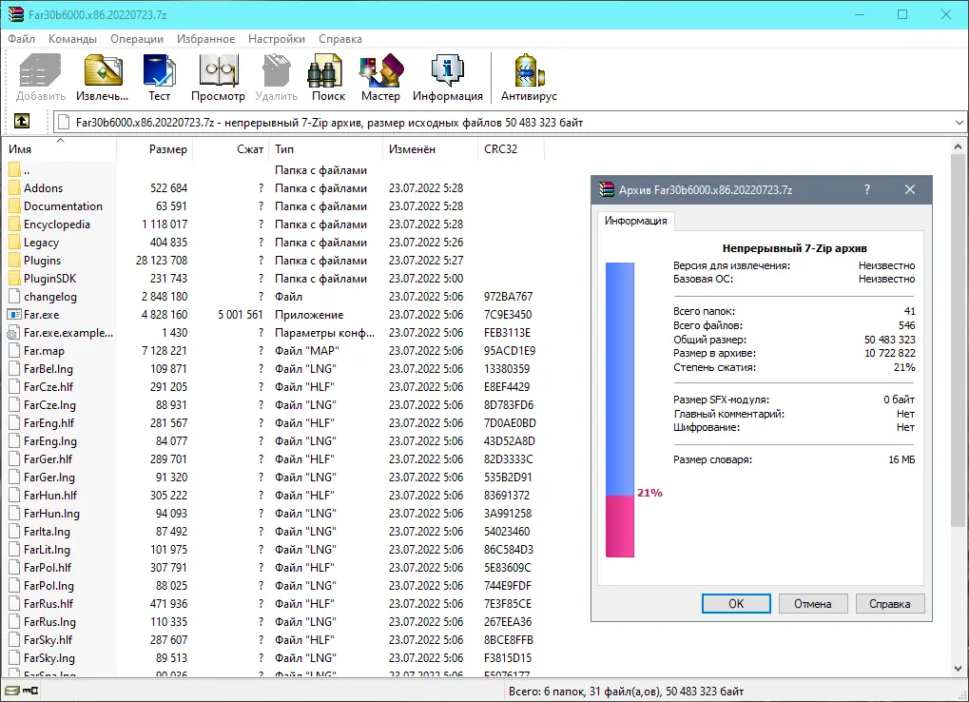Viewport: 969px width, 702px height.
Task: Select the Извлечь (Extract) toolbar icon
Action: (x=102, y=76)
